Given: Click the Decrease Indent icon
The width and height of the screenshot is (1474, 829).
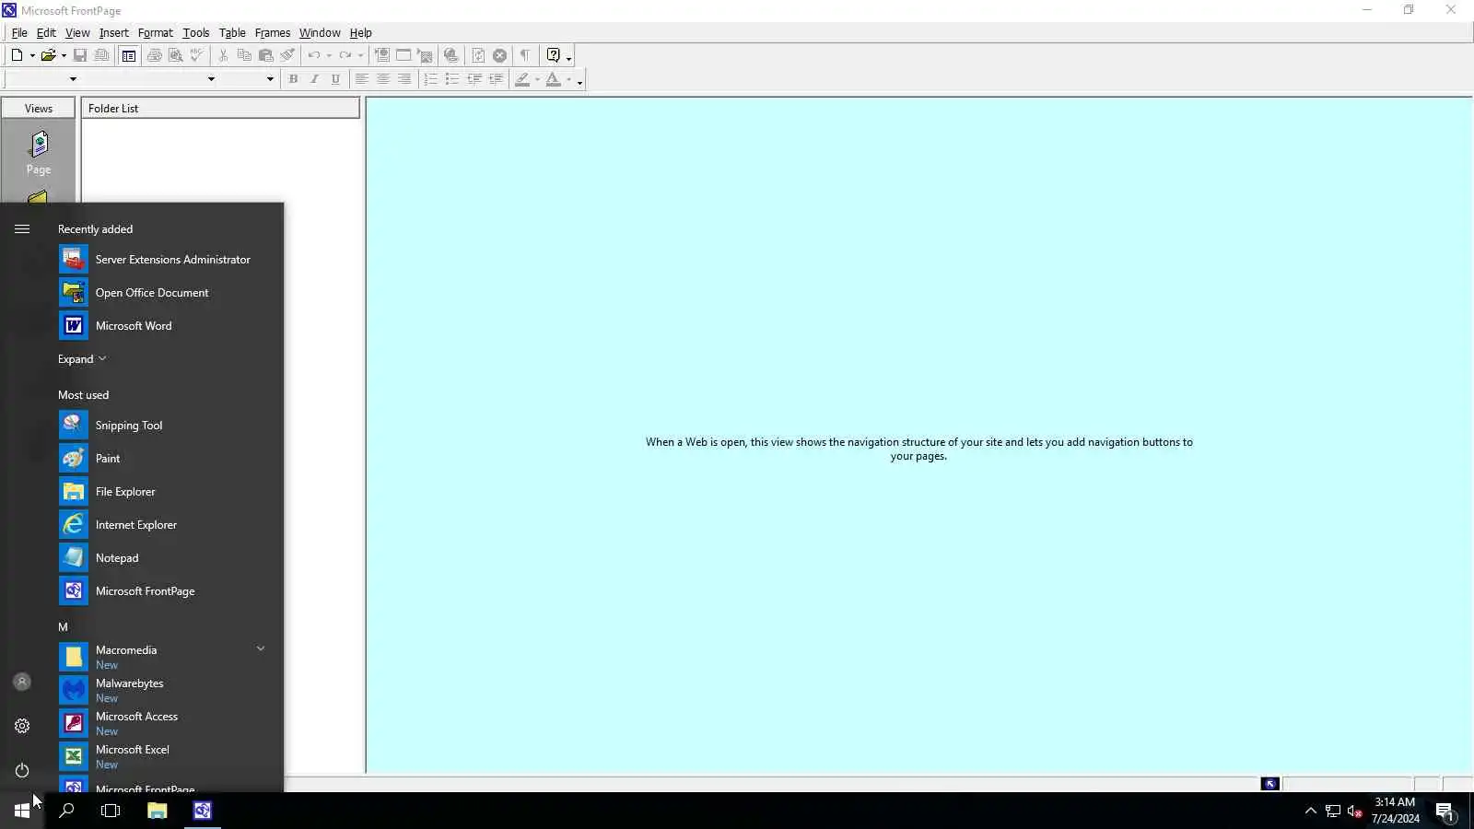Looking at the screenshot, I should [x=474, y=79].
